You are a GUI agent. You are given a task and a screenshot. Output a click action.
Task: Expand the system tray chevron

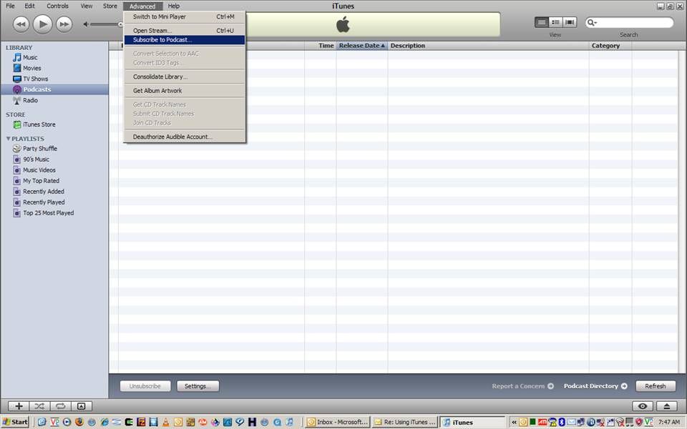tap(514, 422)
